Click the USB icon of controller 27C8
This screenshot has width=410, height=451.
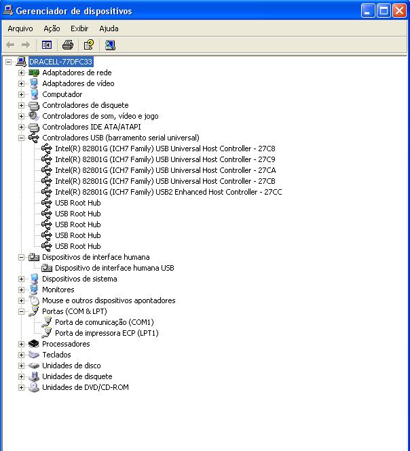(47, 149)
